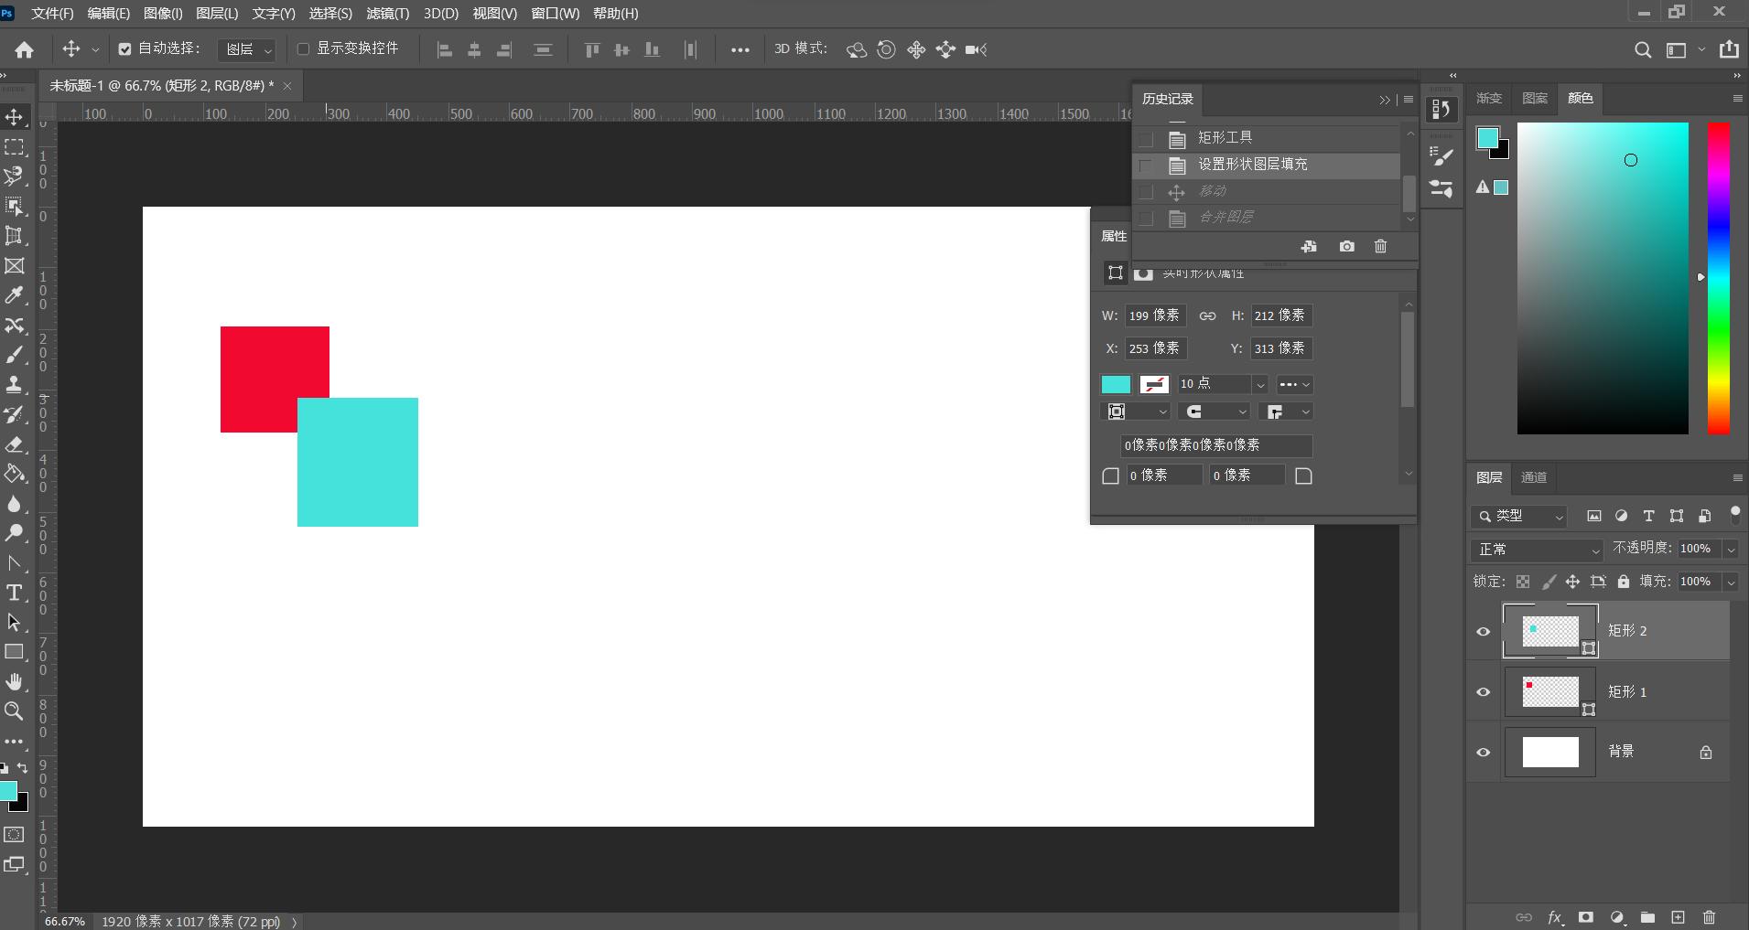1749x930 pixels.
Task: Select the Hand tool
Action: (x=14, y=682)
